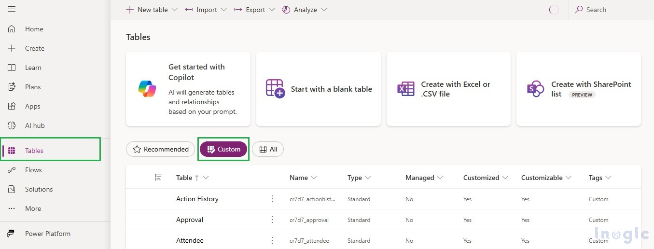654x249 pixels.
Task: Choose Create with Excel or .CSV file
Action: 448,89
